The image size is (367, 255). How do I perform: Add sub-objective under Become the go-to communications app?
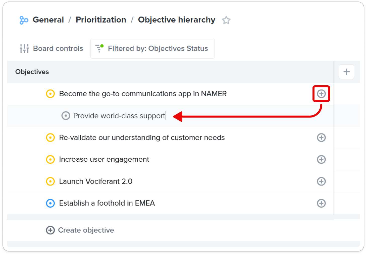pos(321,94)
